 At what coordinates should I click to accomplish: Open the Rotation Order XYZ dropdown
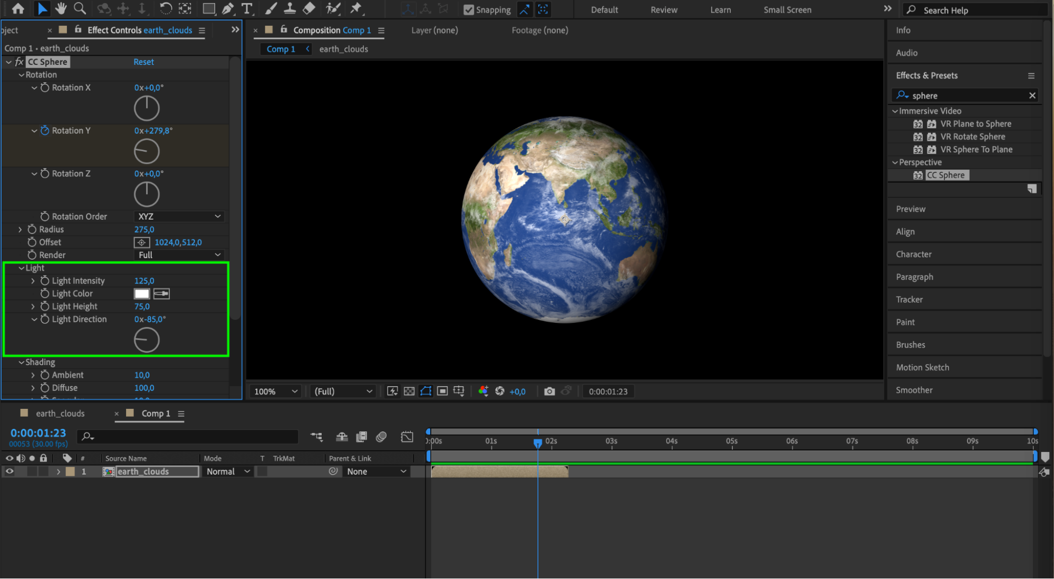(179, 217)
